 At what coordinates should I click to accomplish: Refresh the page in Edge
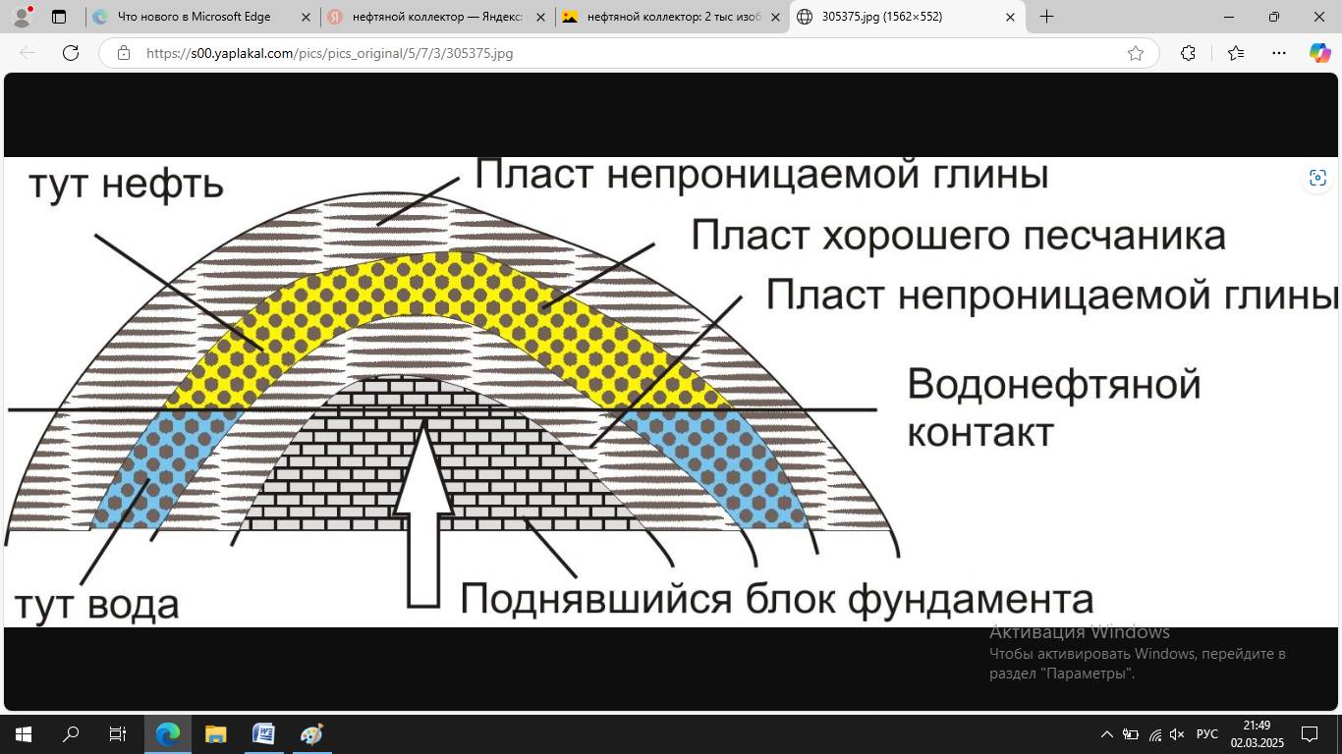point(71,53)
